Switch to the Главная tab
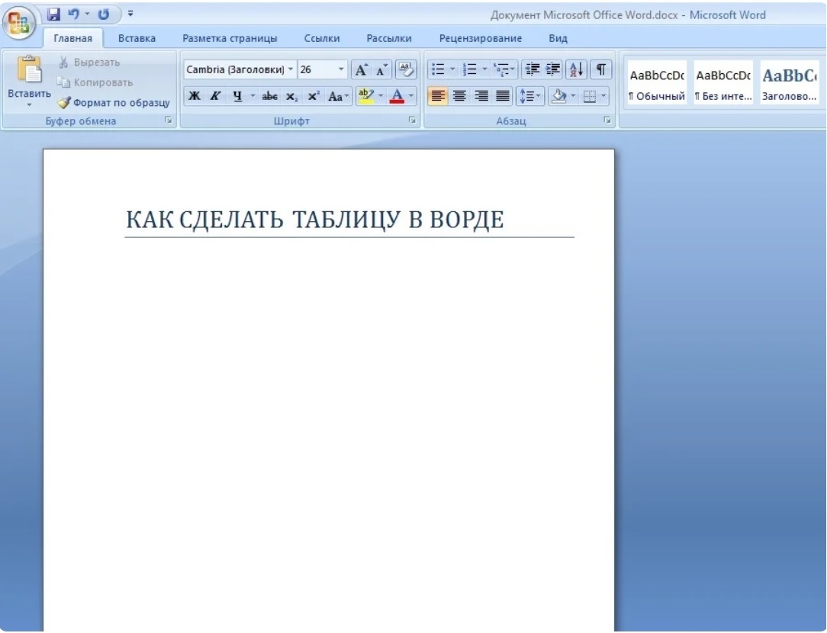827x633 pixels. pyautogui.click(x=72, y=38)
